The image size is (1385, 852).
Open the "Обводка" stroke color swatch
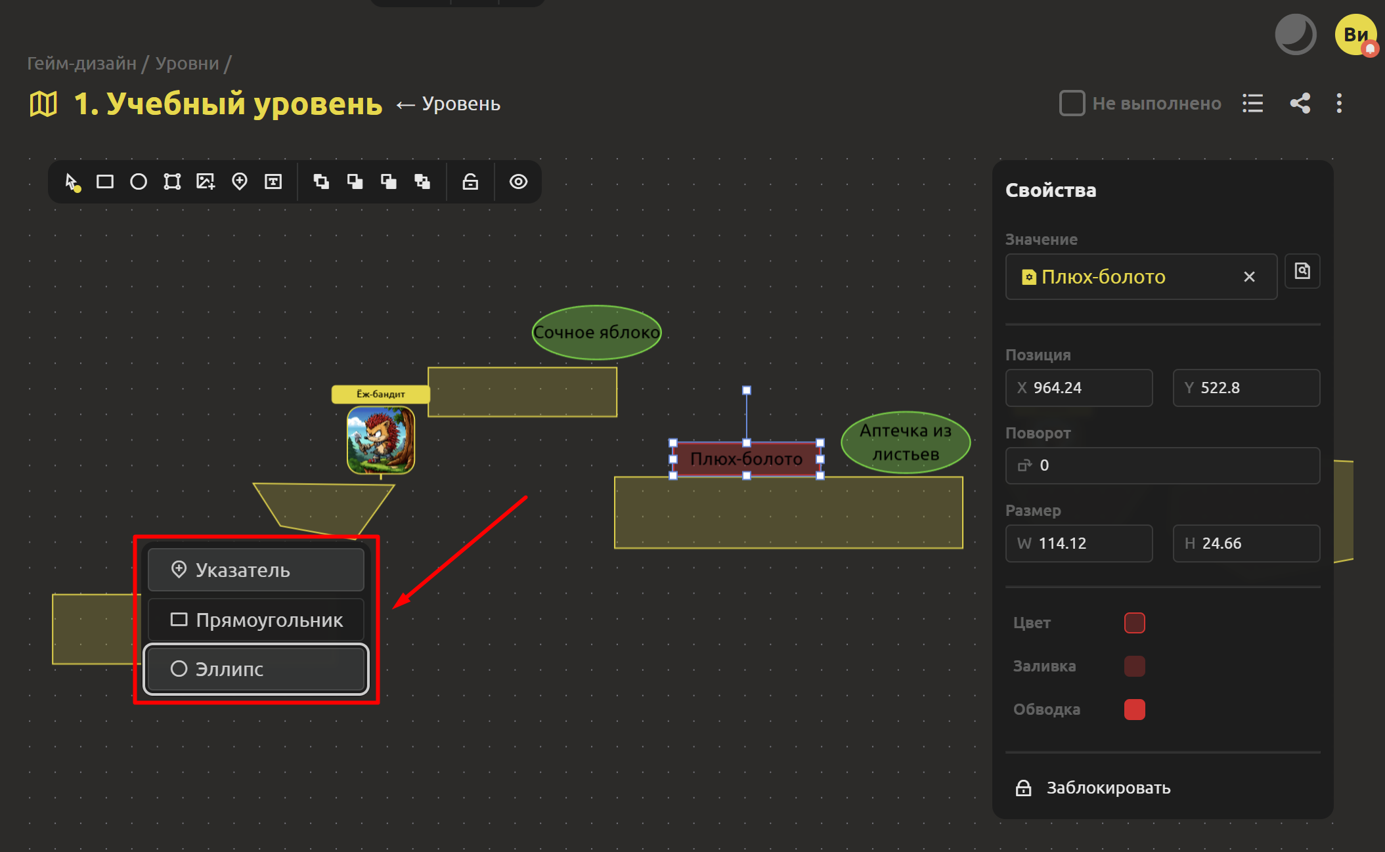point(1134,710)
